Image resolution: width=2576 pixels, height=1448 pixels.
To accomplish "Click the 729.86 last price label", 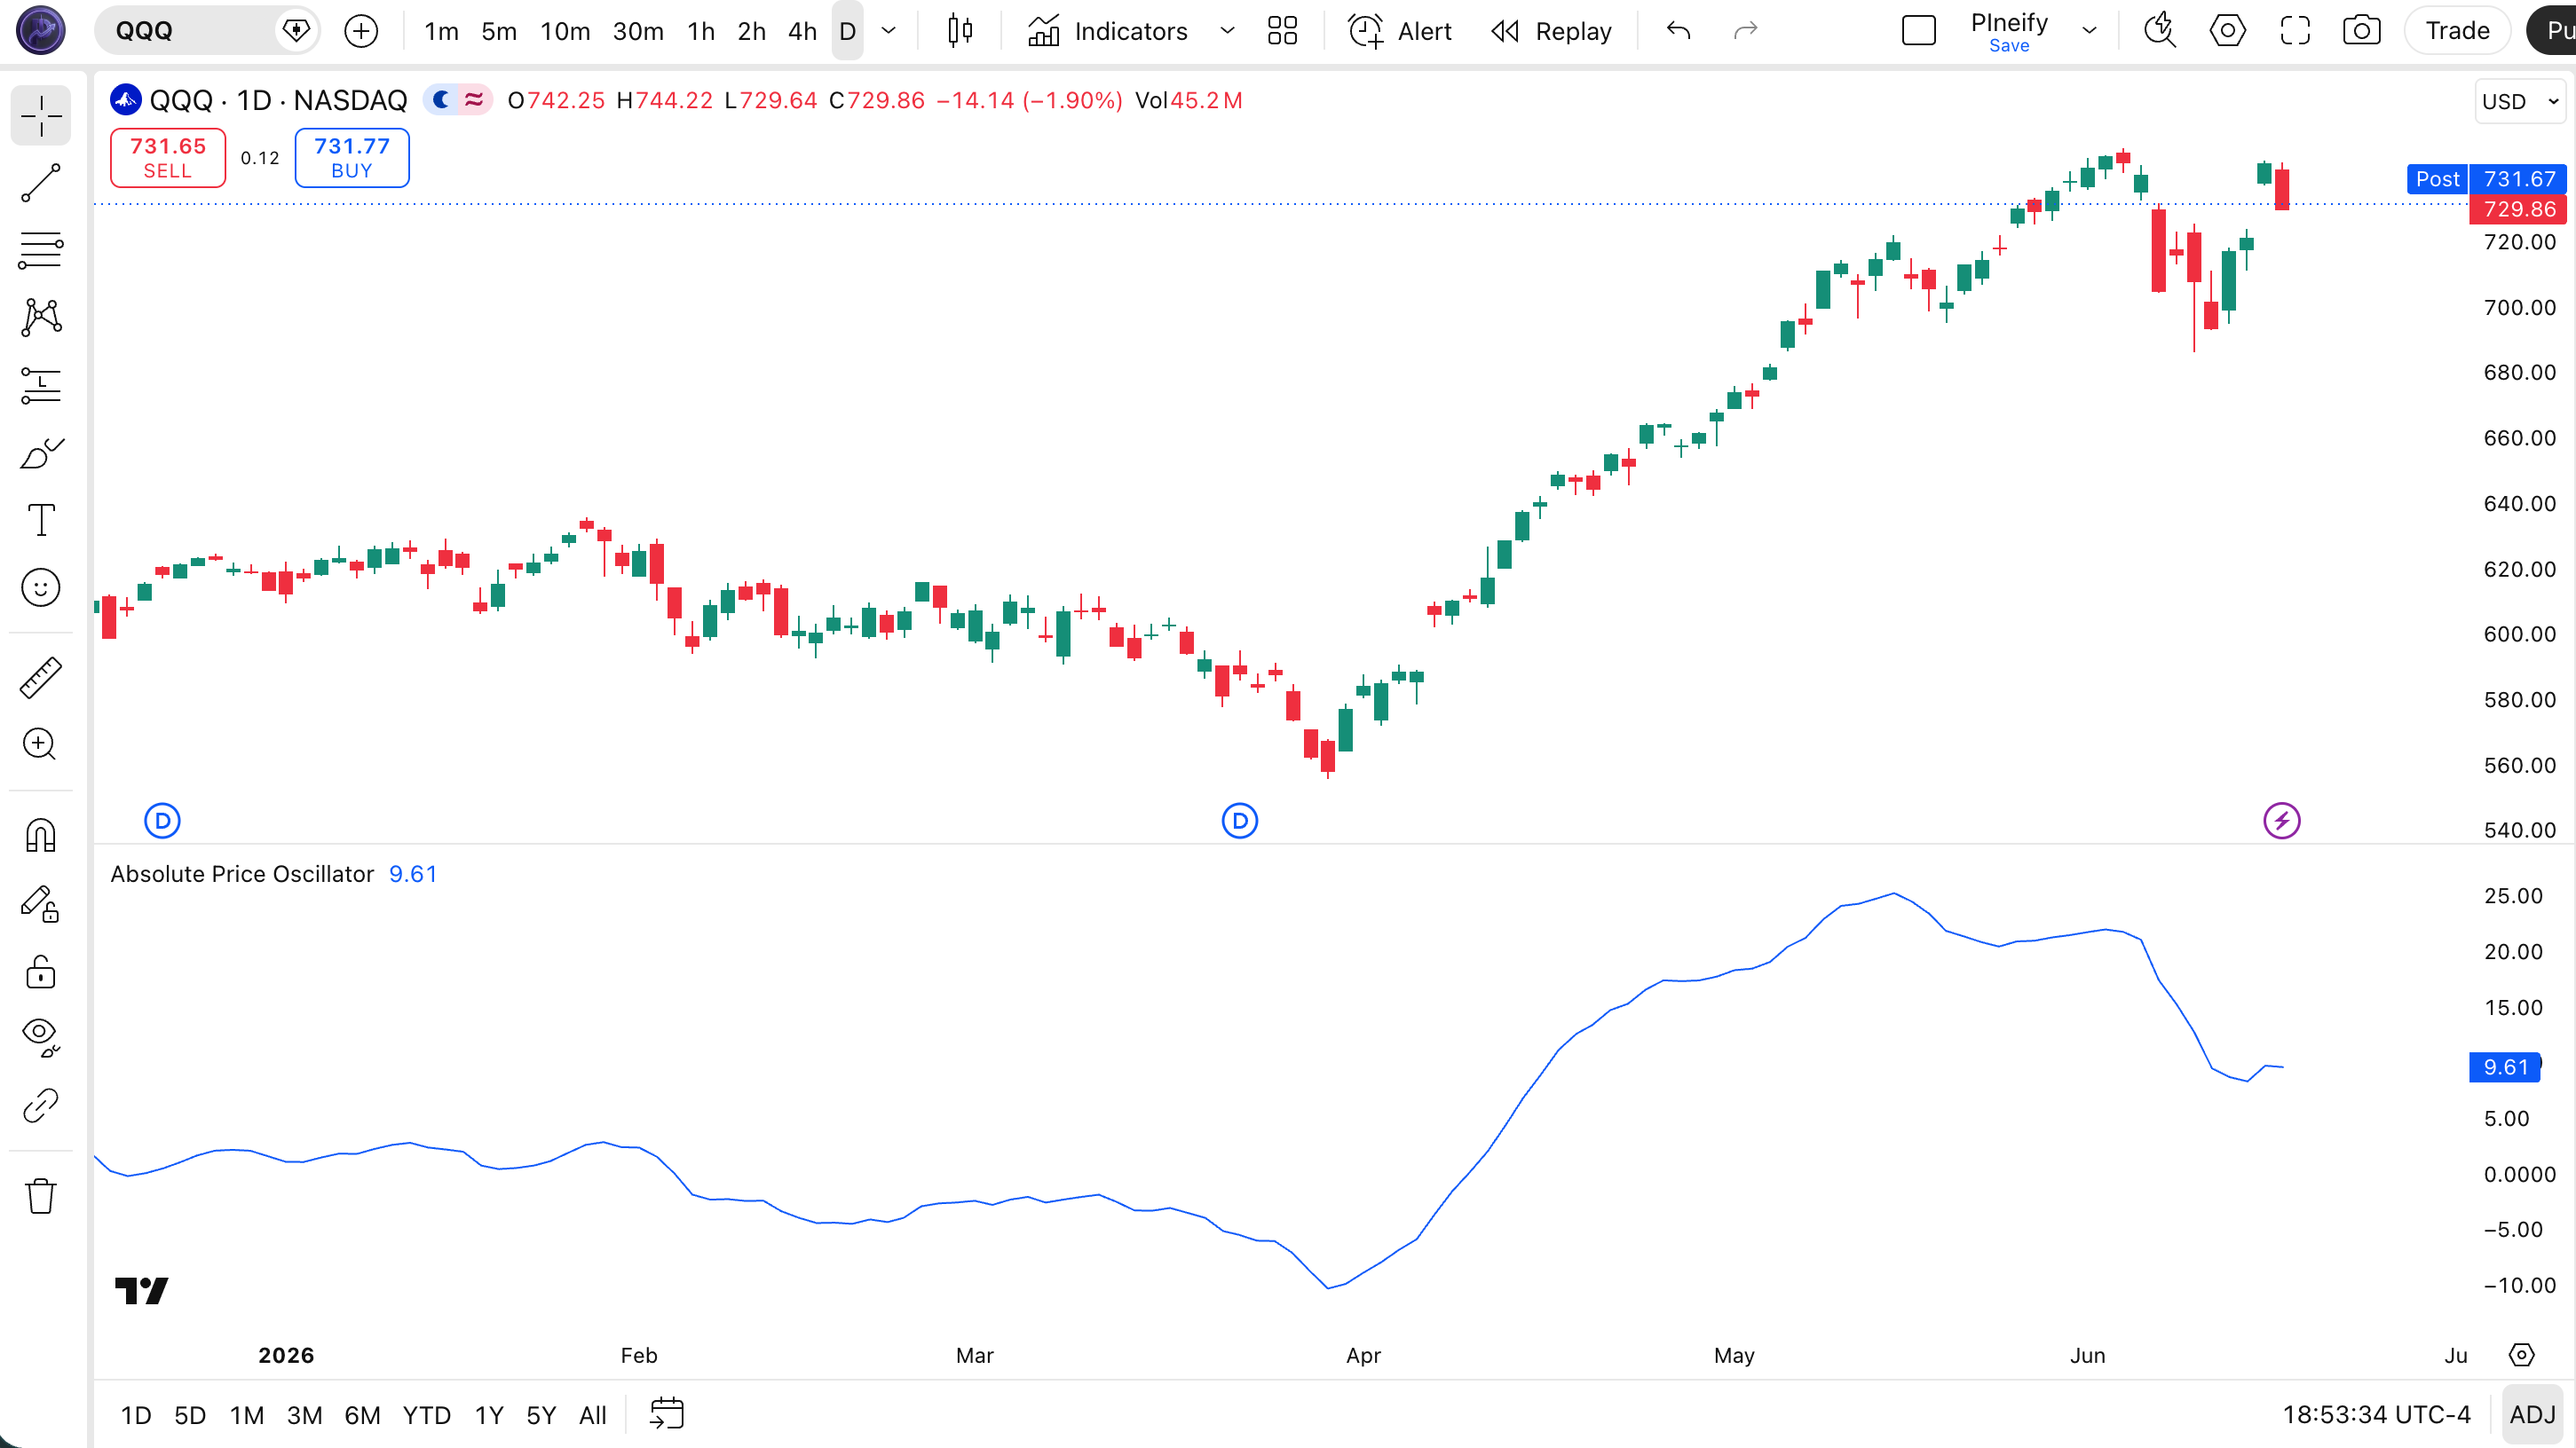I will point(2519,209).
